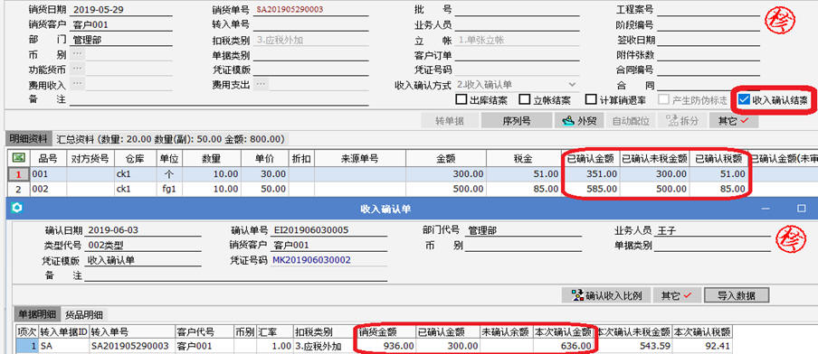Enable the 出库结案 checkbox
818x354 pixels.
(461, 100)
